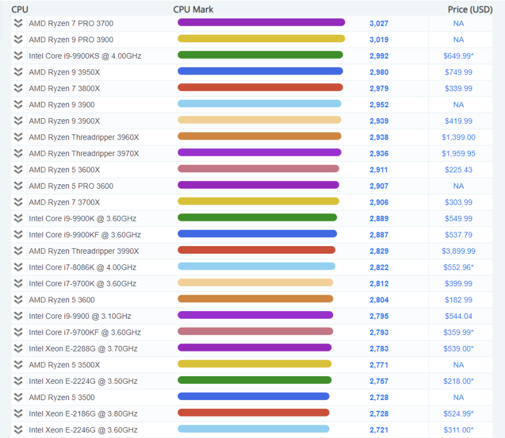Image resolution: width=505 pixels, height=438 pixels.
Task: Click the $749.99 price for Ryzen 9 3950X
Action: coord(459,72)
